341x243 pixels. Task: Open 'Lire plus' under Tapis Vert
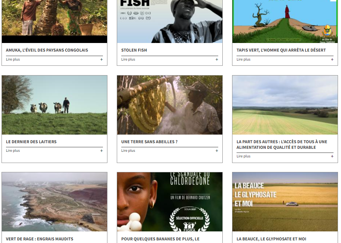click(243, 59)
